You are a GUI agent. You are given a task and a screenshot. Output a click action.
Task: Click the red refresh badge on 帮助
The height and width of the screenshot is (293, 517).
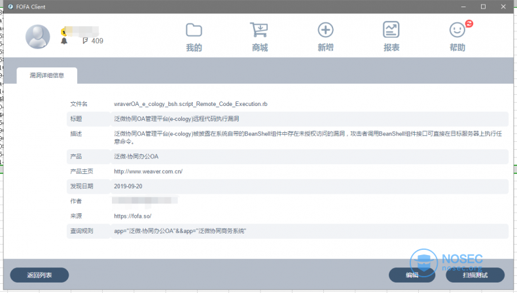click(x=469, y=24)
